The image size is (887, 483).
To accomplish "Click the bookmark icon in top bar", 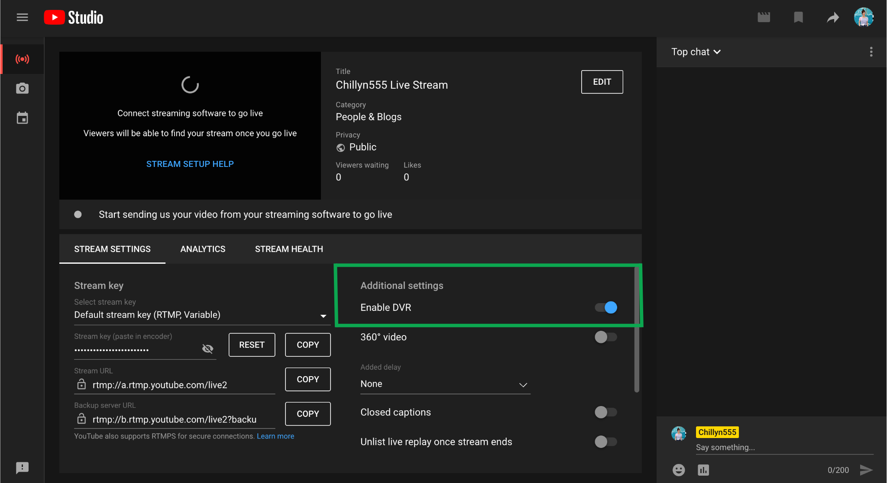I will (798, 17).
